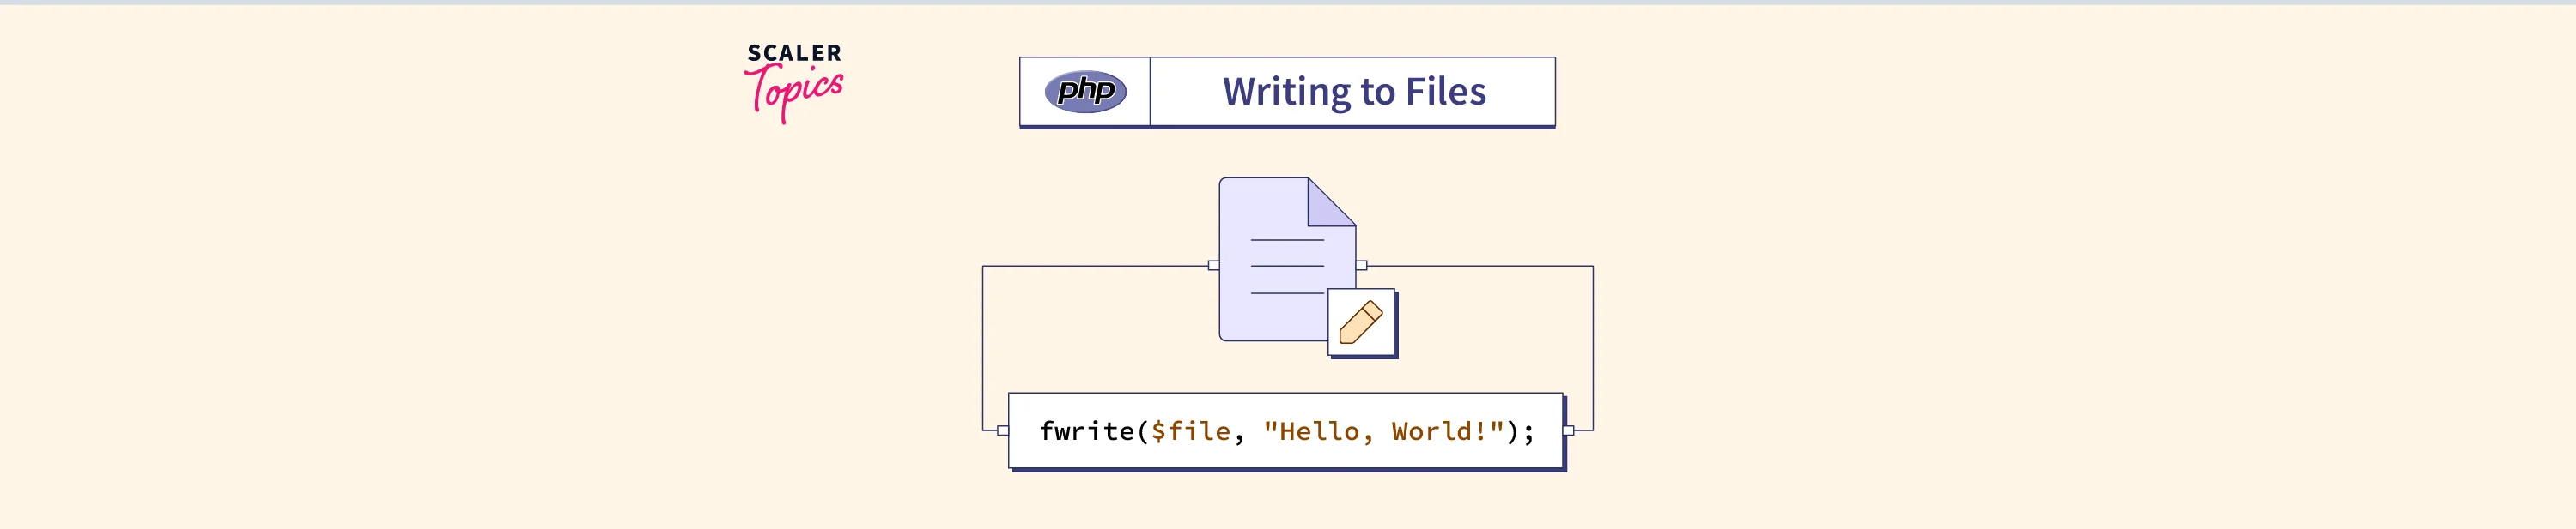Click the closing semicolon in the code

1528,431
